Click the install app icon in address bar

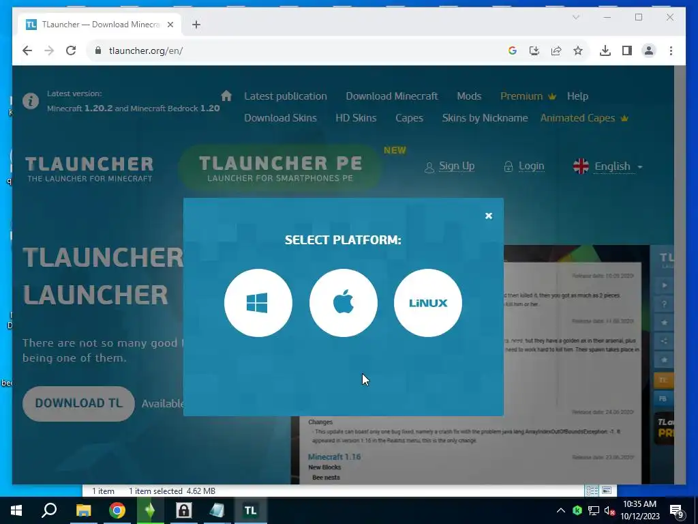click(534, 50)
